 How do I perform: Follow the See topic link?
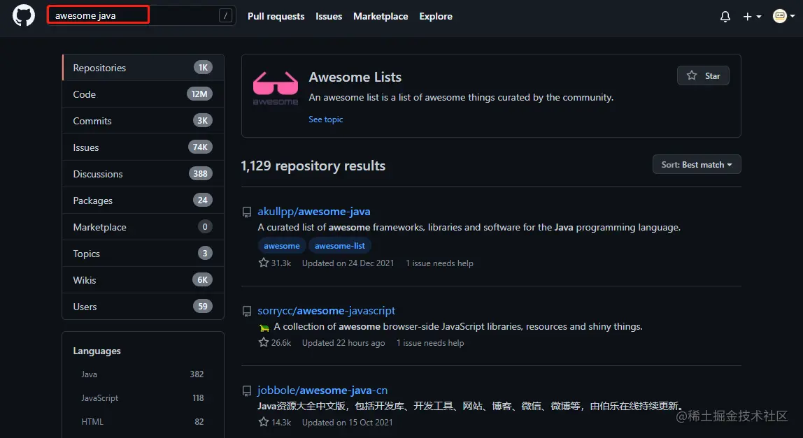[x=326, y=119]
